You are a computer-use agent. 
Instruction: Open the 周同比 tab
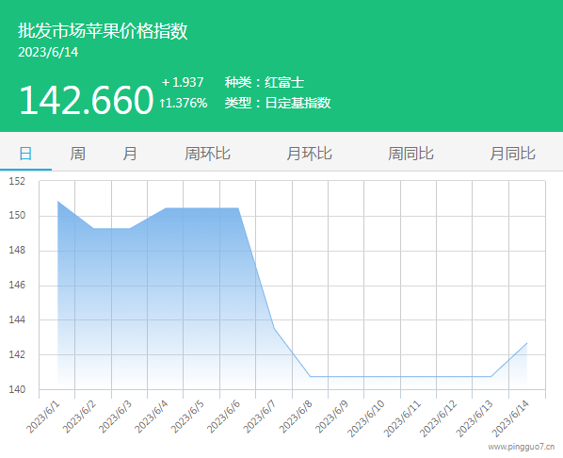click(x=410, y=154)
